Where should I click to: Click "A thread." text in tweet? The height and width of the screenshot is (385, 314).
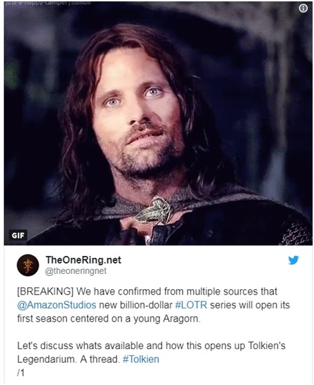(99, 359)
